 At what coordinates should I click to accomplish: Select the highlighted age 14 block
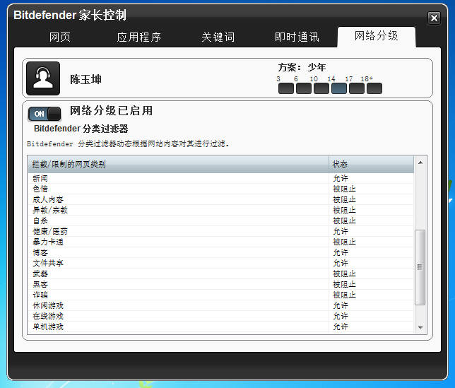(338, 88)
